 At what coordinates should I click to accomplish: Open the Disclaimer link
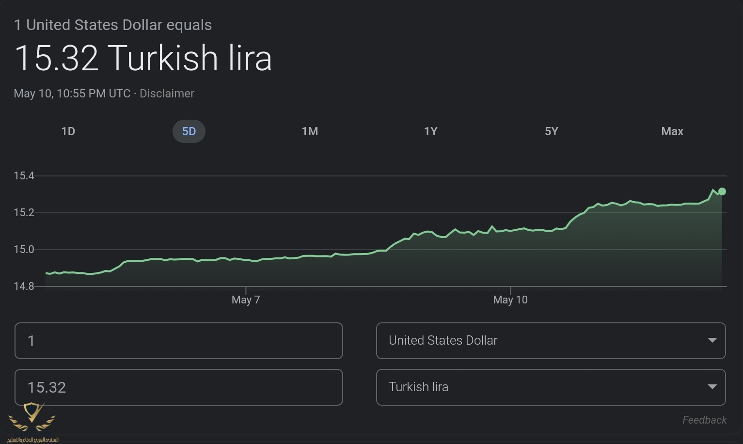[x=167, y=94]
